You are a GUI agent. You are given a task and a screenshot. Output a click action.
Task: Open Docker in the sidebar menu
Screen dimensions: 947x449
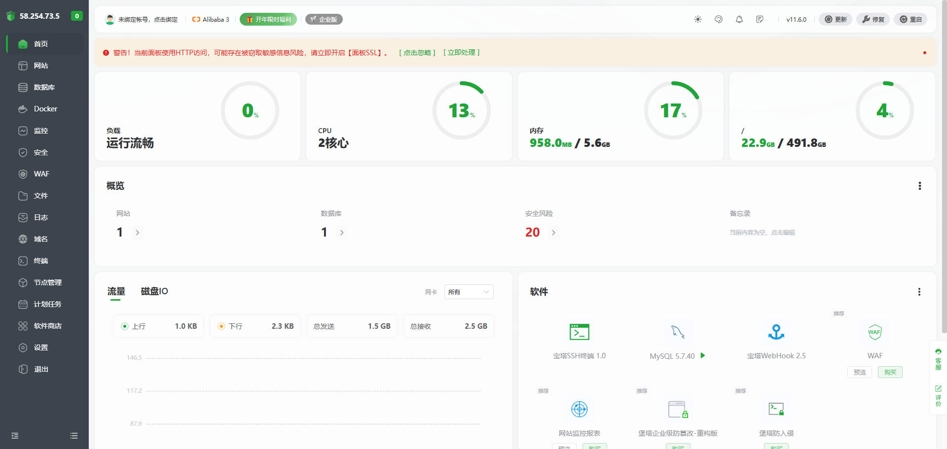point(45,109)
